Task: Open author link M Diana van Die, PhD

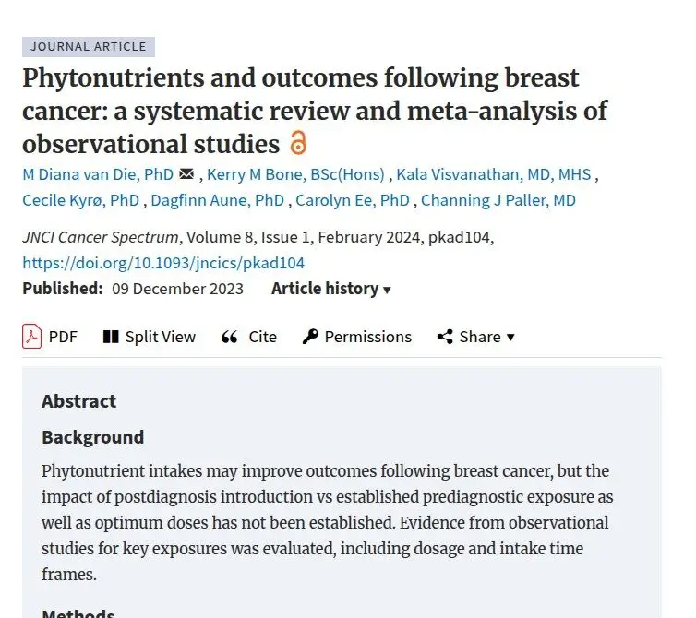Action: coord(98,174)
